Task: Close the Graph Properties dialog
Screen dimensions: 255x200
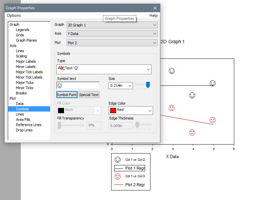Action: point(155,8)
